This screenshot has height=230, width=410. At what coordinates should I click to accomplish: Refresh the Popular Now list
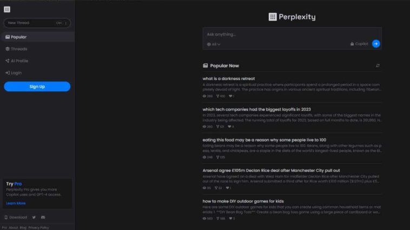[378, 65]
